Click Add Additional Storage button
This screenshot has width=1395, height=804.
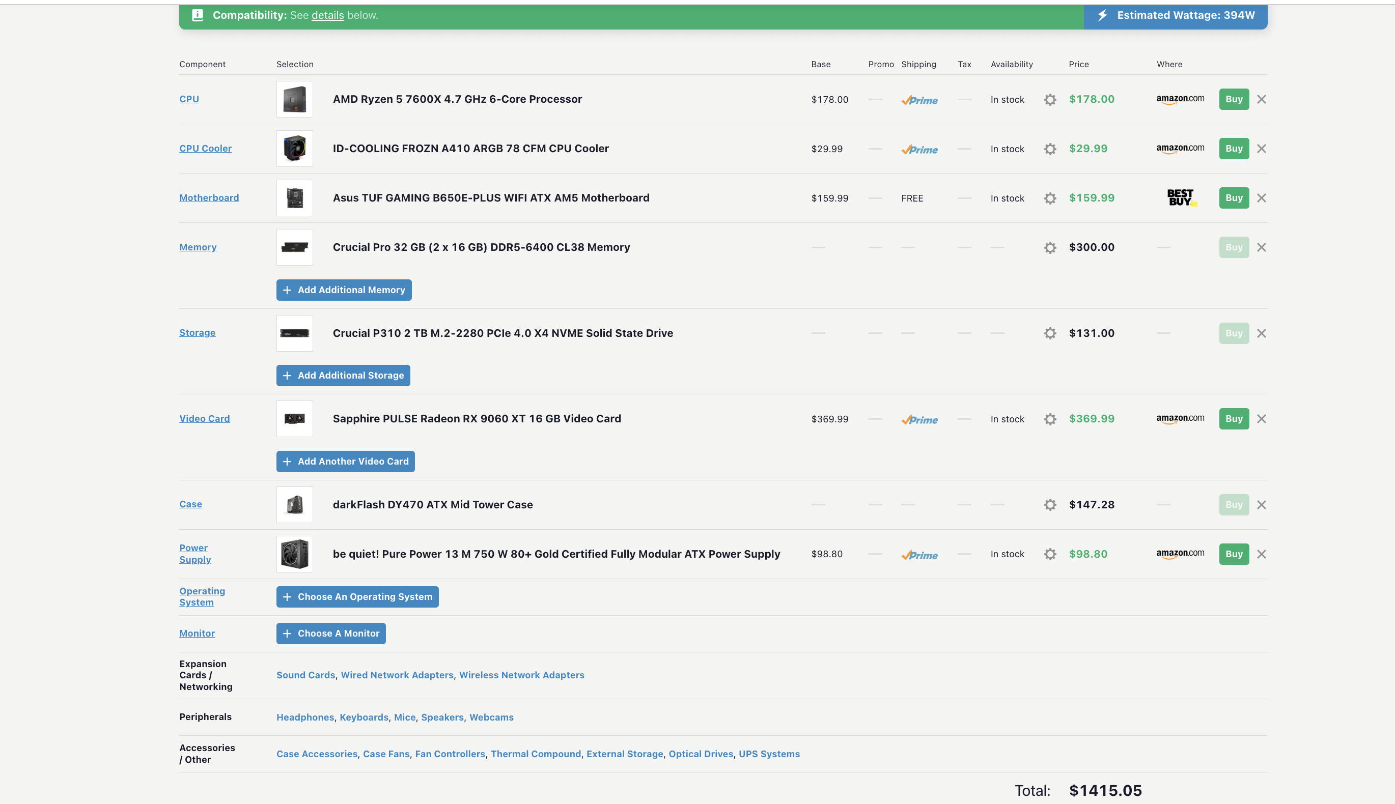[x=343, y=376]
